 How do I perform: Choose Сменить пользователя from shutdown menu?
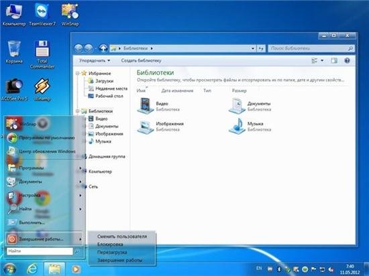tap(122, 236)
